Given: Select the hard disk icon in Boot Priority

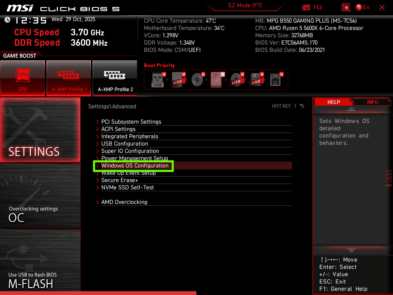Looking at the screenshot, I should [217, 80].
